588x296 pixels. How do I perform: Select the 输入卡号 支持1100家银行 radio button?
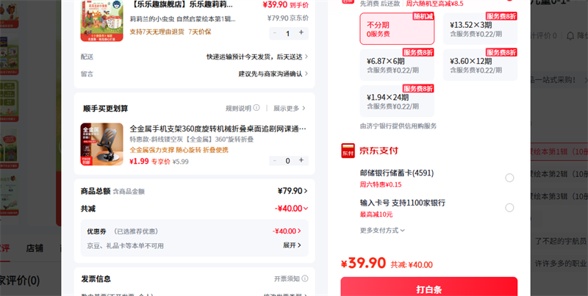[509, 208]
